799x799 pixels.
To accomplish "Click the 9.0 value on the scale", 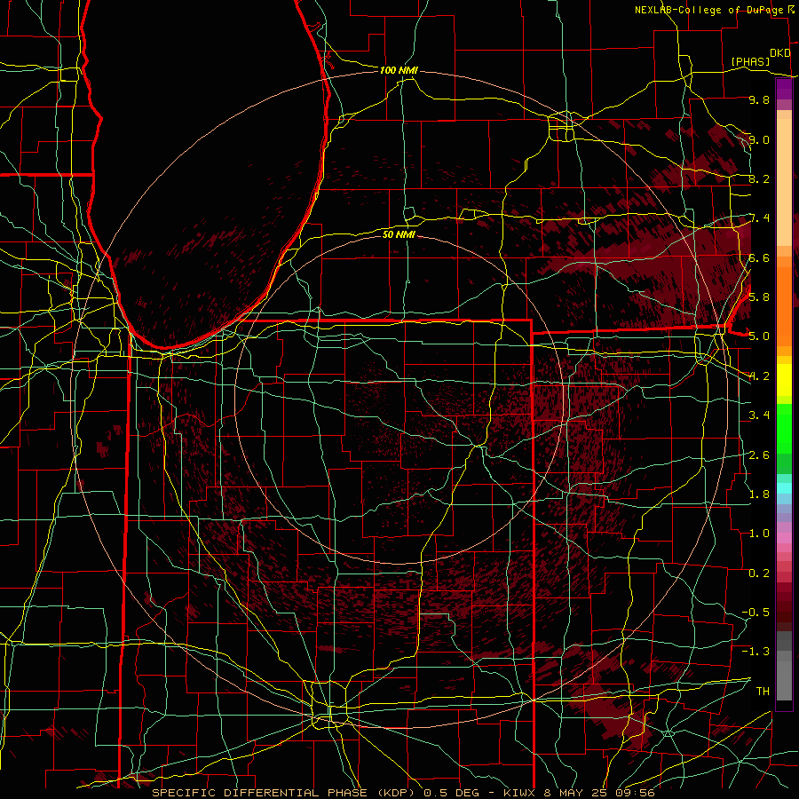I will pos(759,139).
